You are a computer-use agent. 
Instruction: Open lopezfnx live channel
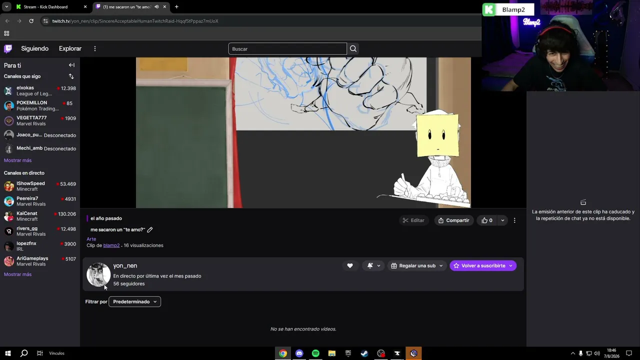click(x=40, y=246)
